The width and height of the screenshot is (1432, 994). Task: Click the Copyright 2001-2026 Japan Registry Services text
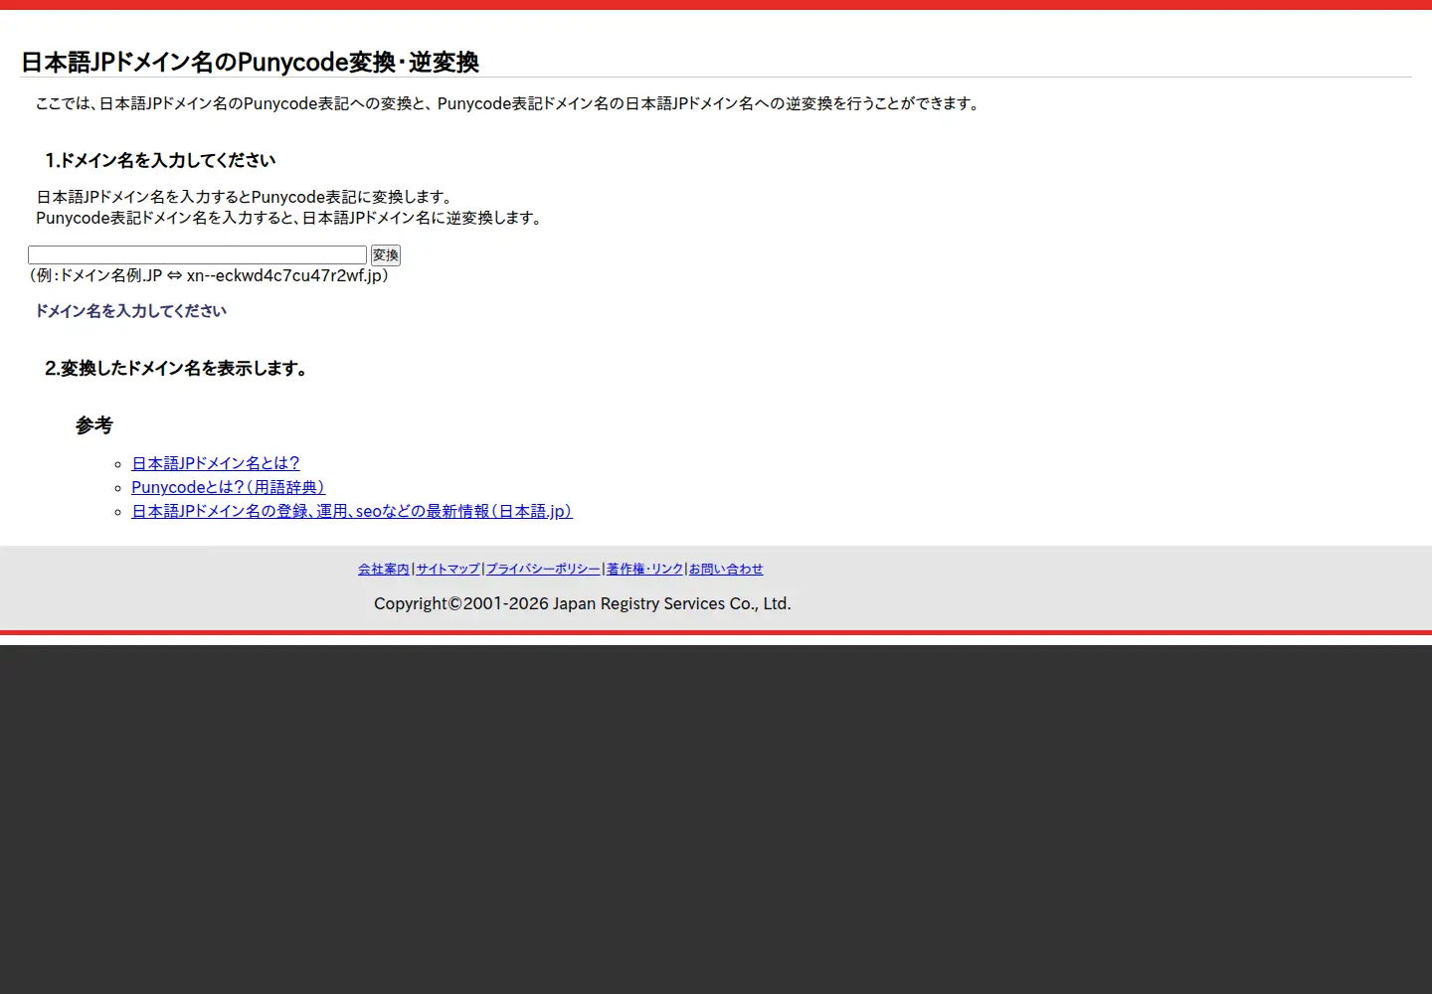(583, 603)
